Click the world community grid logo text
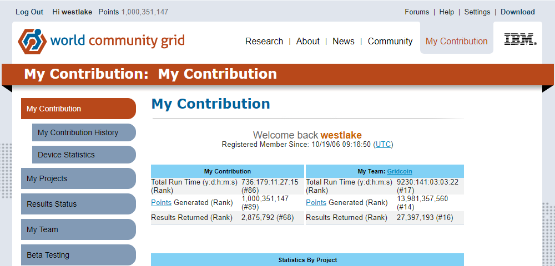This screenshot has width=555, height=266. point(117,40)
